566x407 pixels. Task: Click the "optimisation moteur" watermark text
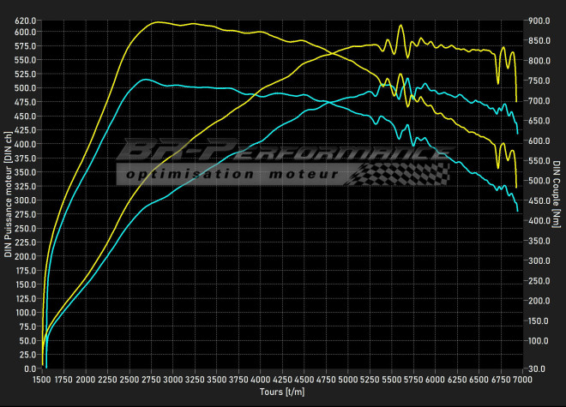click(x=230, y=174)
